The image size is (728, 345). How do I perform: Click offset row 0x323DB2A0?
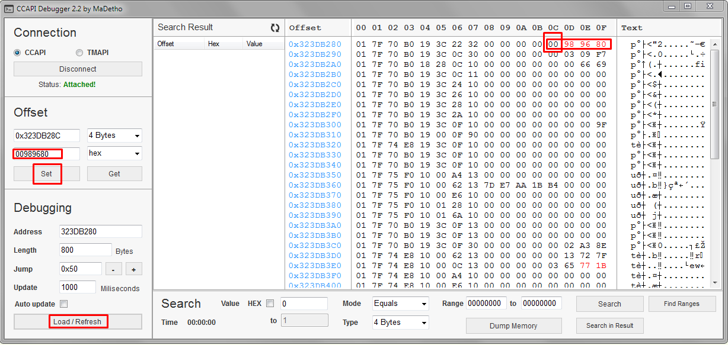click(315, 64)
